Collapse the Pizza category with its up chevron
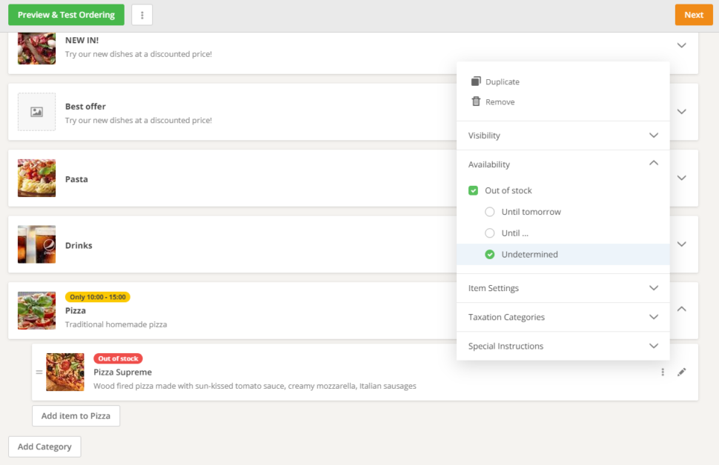The height and width of the screenshot is (465, 719). tap(681, 310)
